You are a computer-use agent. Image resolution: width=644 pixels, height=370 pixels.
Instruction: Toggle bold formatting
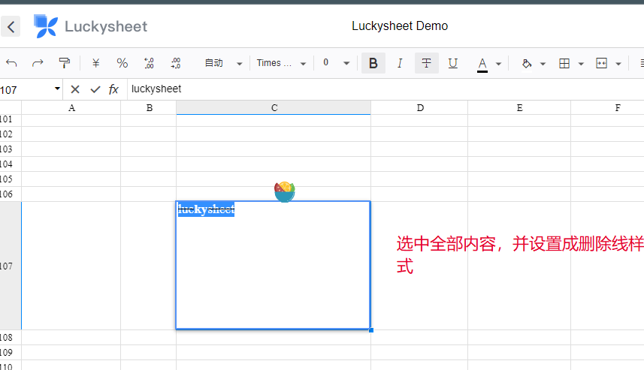click(373, 63)
